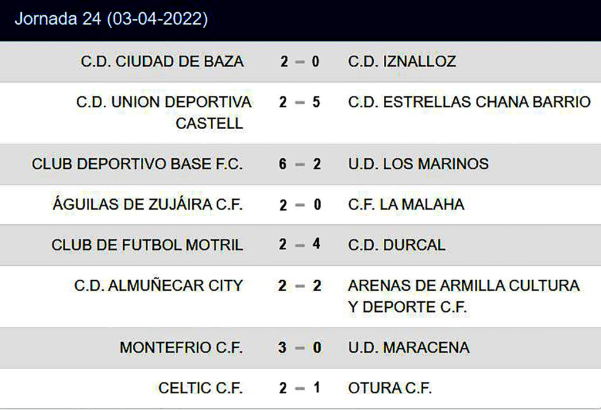
Task: Open C.D. Estrellas Chana Barrio team
Action: [x=469, y=102]
